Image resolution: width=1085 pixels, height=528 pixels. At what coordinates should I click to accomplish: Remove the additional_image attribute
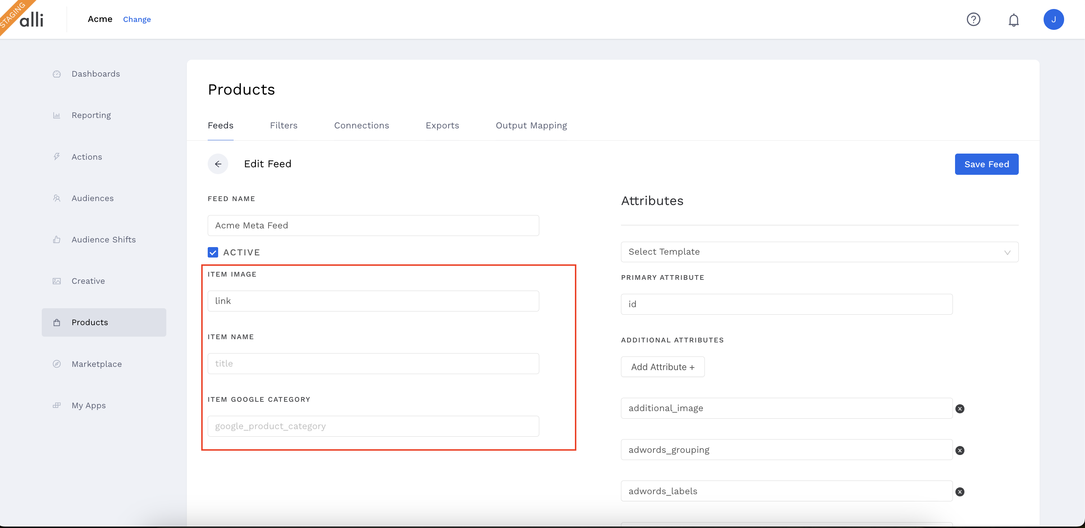click(x=959, y=409)
